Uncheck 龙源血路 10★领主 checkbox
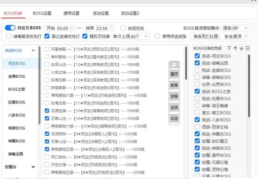The image size is (258, 179). coord(47,111)
